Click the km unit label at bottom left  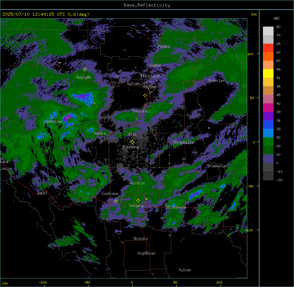(x=5, y=283)
